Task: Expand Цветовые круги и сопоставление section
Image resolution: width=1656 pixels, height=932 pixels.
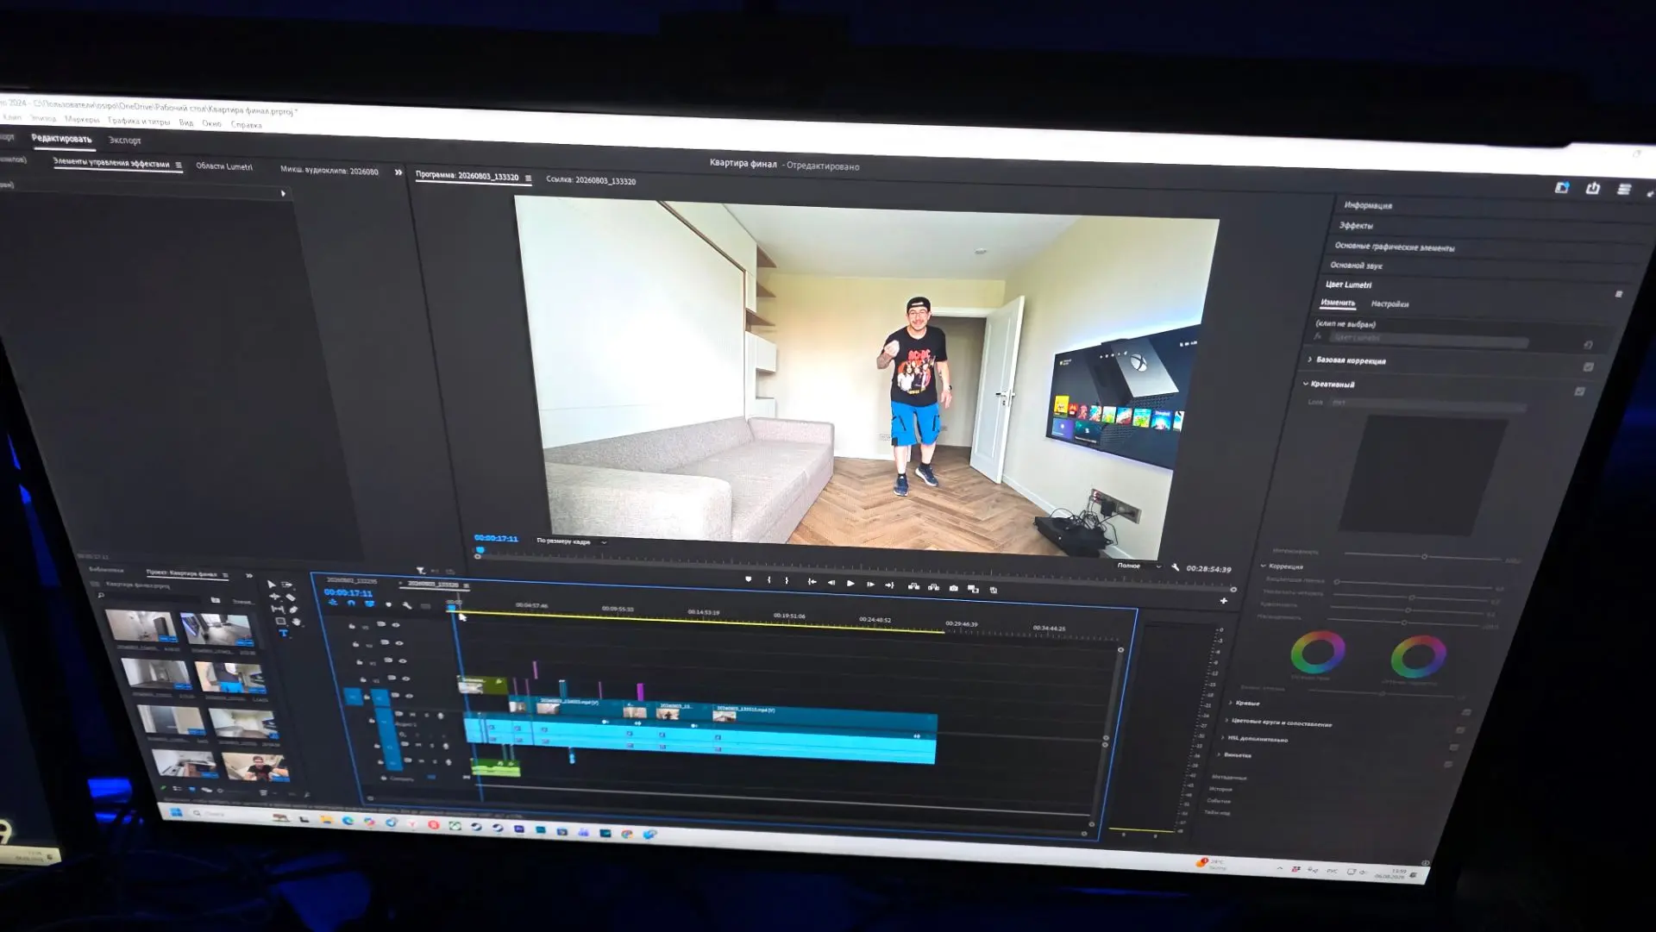Action: coord(1226,720)
